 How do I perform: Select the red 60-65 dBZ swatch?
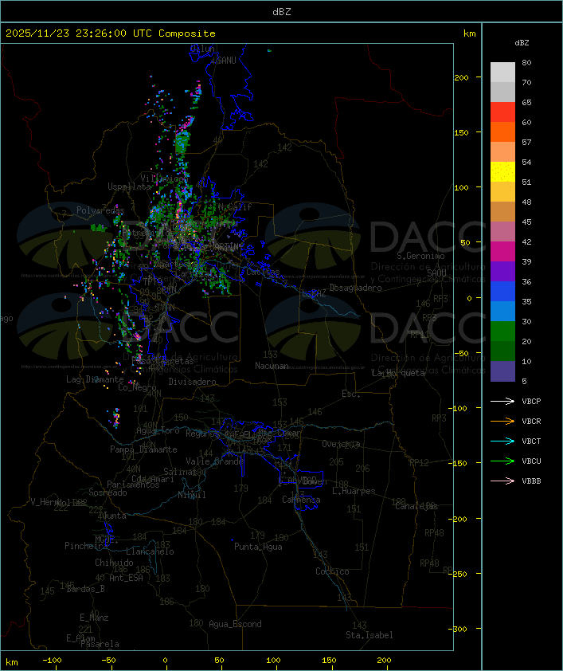pyautogui.click(x=502, y=112)
